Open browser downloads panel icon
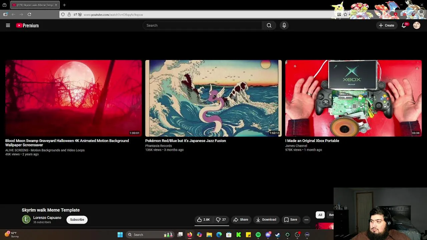 click(339, 14)
